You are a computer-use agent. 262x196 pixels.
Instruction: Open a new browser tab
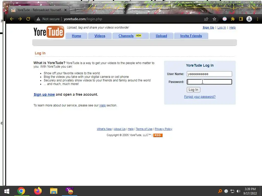coord(75,10)
